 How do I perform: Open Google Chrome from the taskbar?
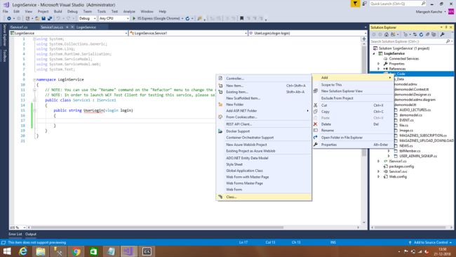click(x=76, y=251)
